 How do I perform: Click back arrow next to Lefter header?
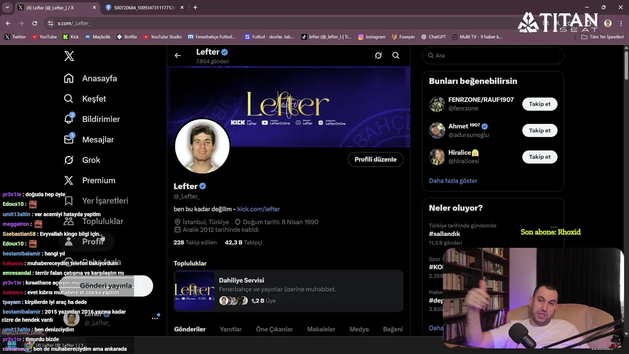coord(177,56)
